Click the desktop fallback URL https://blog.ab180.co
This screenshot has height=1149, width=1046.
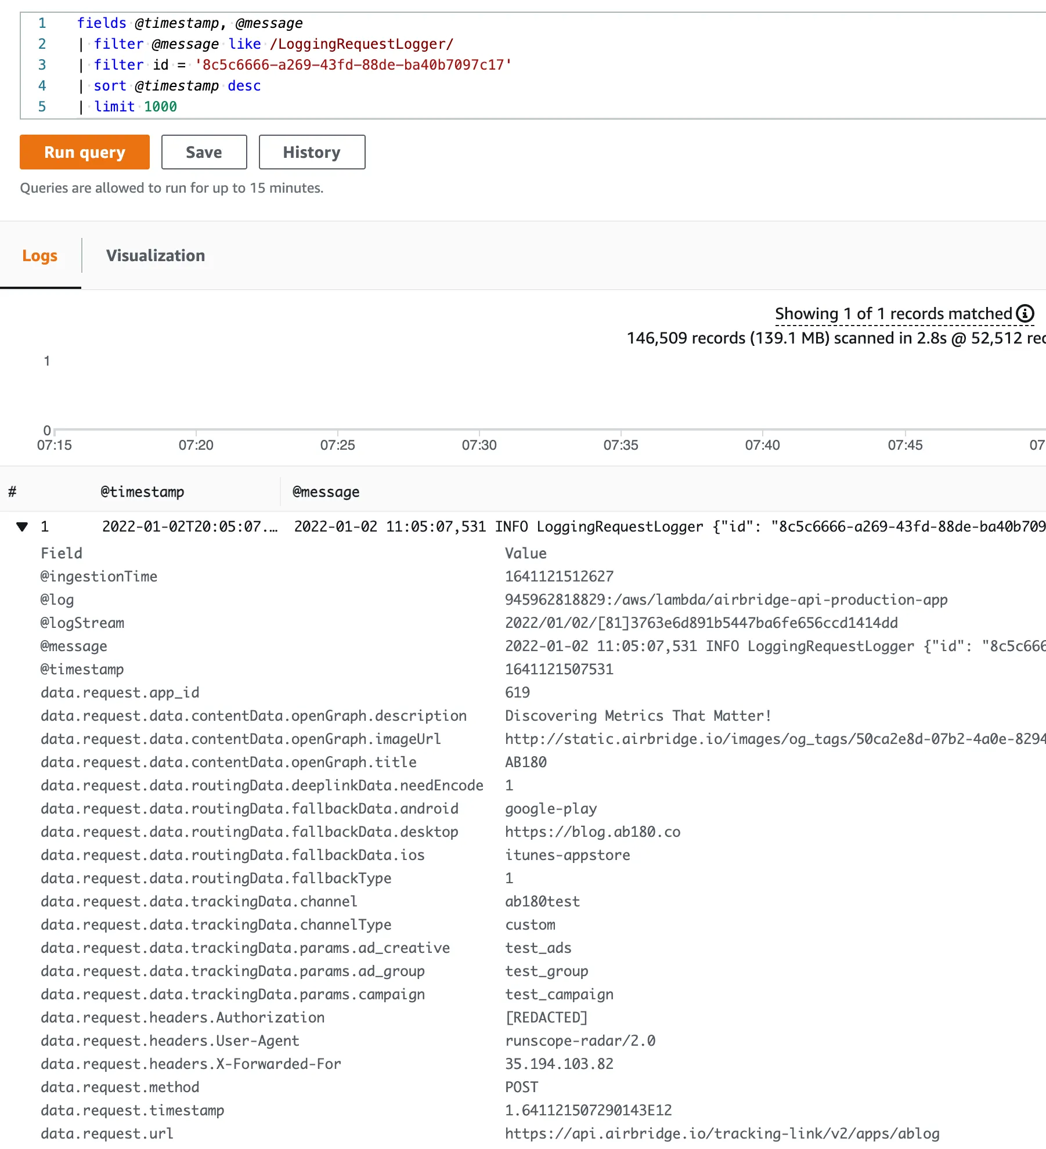[x=593, y=832]
